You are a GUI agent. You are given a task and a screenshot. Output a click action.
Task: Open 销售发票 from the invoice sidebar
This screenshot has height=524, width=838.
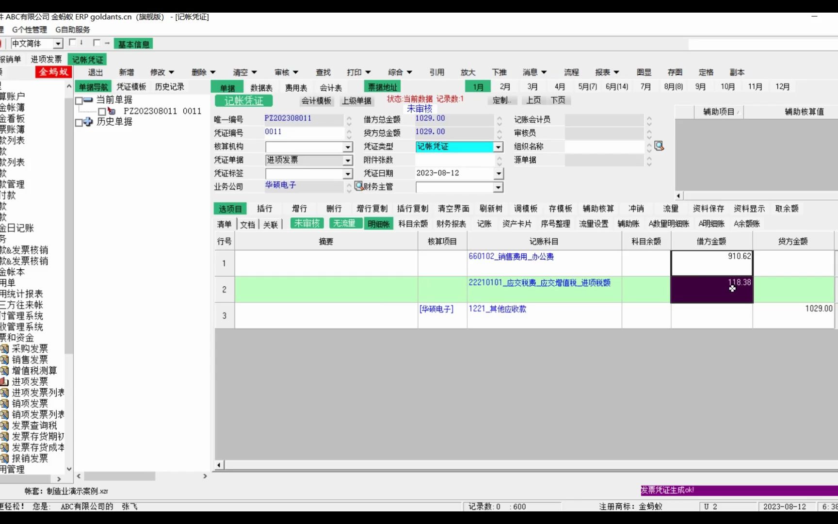click(x=30, y=360)
